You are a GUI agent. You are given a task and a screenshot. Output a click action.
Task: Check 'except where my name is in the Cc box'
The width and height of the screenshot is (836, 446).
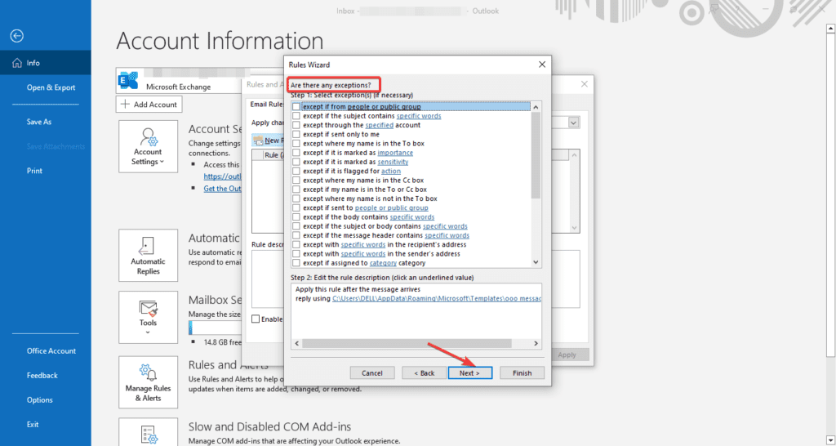[296, 181]
